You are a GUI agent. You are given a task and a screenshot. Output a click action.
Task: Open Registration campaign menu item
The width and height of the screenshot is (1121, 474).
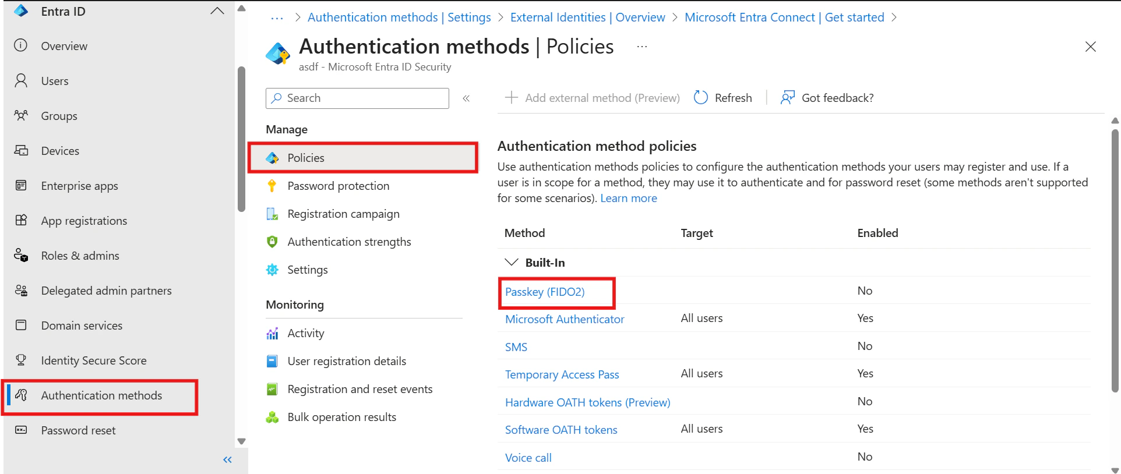point(343,214)
